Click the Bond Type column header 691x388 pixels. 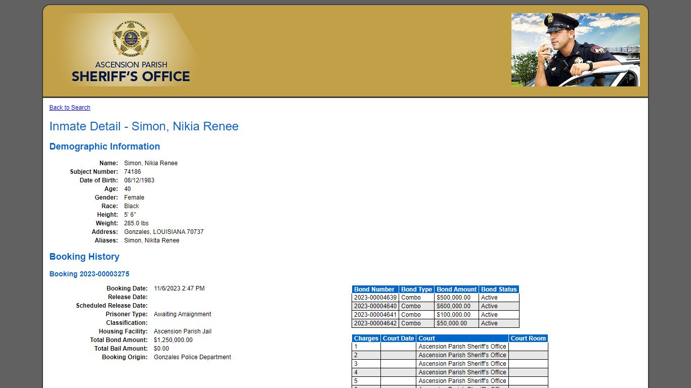point(417,289)
